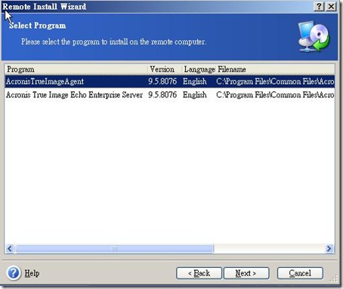The height and width of the screenshot is (289, 343).
Task: Sort by the Language column header
Action: pyautogui.click(x=199, y=69)
